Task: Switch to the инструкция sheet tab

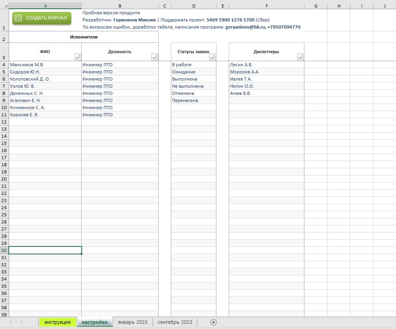Action: [x=57, y=322]
